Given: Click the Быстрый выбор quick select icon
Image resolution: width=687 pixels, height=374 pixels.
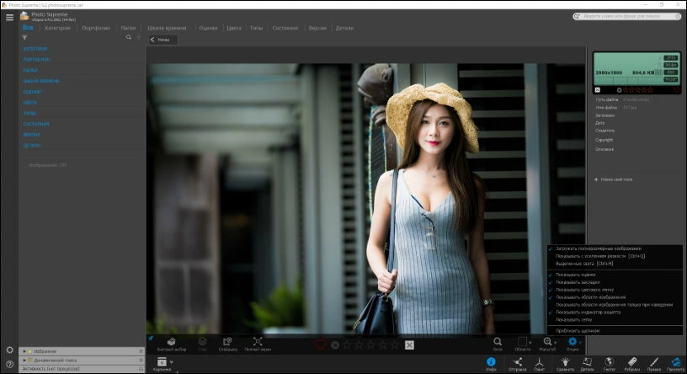Looking at the screenshot, I should click(x=171, y=342).
